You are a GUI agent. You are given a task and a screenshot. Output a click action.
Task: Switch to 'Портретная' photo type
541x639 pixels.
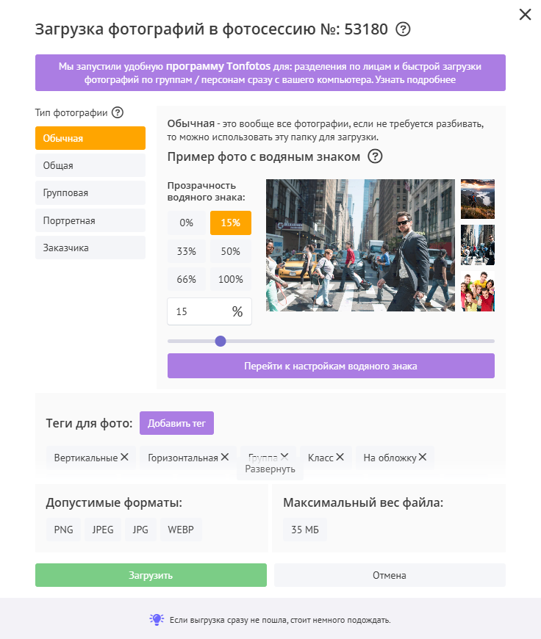point(90,220)
